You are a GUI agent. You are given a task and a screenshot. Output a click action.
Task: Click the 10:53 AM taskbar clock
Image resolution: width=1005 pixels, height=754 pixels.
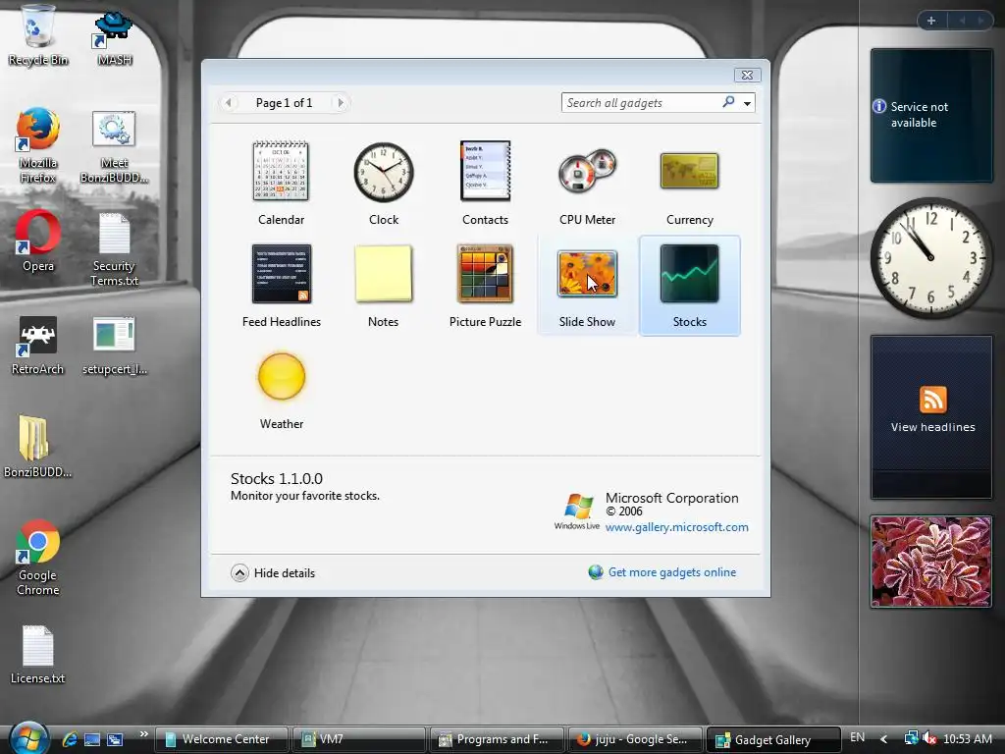point(967,739)
